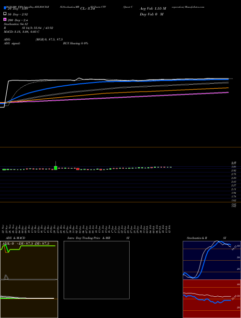This screenshot has width=241, height=318.
Task: Click the 'Intra Day Trading Price & MR' panel title
Action: pyautogui.click(x=89, y=238)
